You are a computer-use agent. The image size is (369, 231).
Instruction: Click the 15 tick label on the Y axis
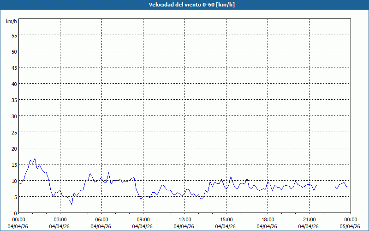pos(14,164)
